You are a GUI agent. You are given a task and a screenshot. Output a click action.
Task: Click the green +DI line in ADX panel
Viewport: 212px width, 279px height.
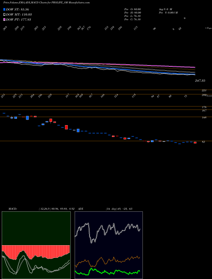(107, 272)
